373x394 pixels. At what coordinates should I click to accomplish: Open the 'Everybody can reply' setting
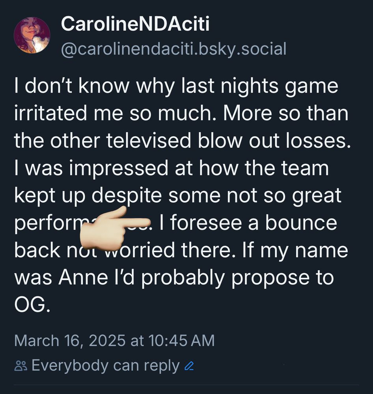(x=105, y=366)
